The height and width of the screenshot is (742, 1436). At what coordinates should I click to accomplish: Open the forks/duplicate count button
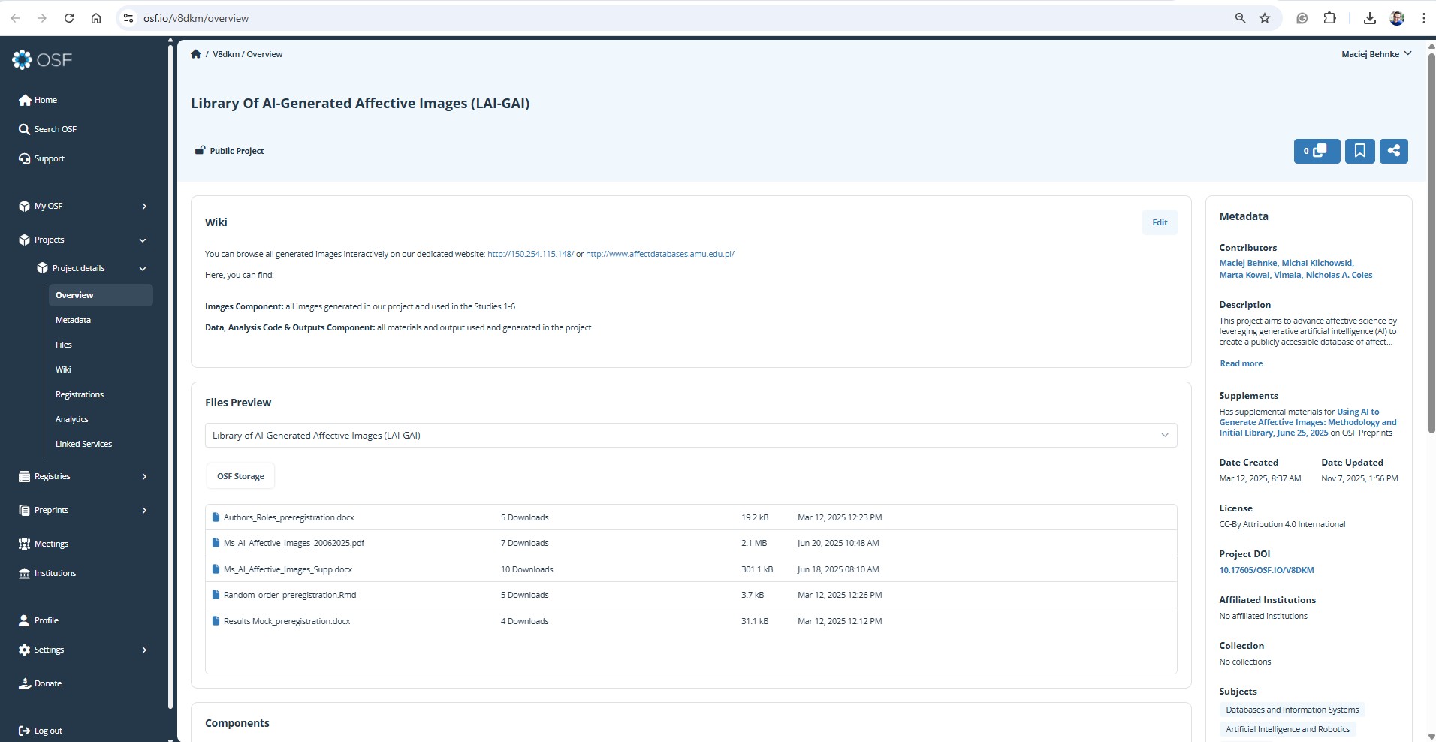pos(1316,151)
